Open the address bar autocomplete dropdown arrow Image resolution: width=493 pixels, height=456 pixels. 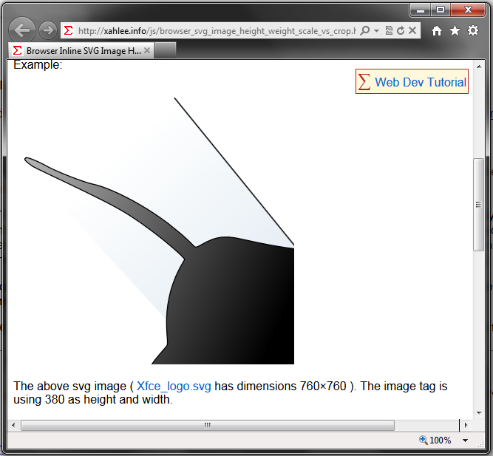point(377,30)
